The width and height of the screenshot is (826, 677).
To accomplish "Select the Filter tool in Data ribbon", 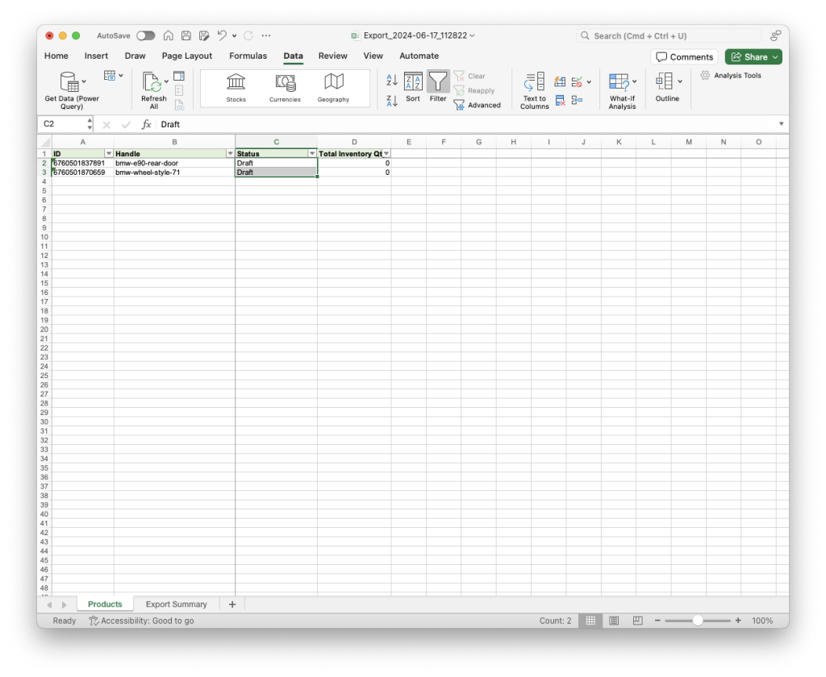I will [x=438, y=87].
